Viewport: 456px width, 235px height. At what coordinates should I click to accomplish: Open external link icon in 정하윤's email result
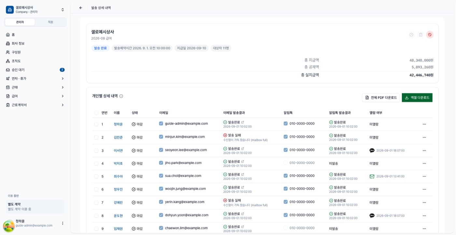coord(242,122)
